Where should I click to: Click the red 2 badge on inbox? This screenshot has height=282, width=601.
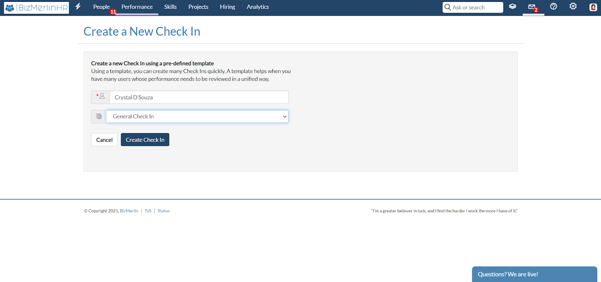536,10
